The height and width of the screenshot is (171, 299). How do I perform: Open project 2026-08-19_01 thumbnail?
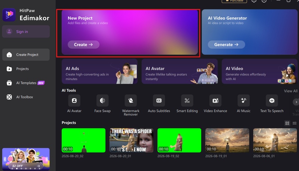pos(227,140)
